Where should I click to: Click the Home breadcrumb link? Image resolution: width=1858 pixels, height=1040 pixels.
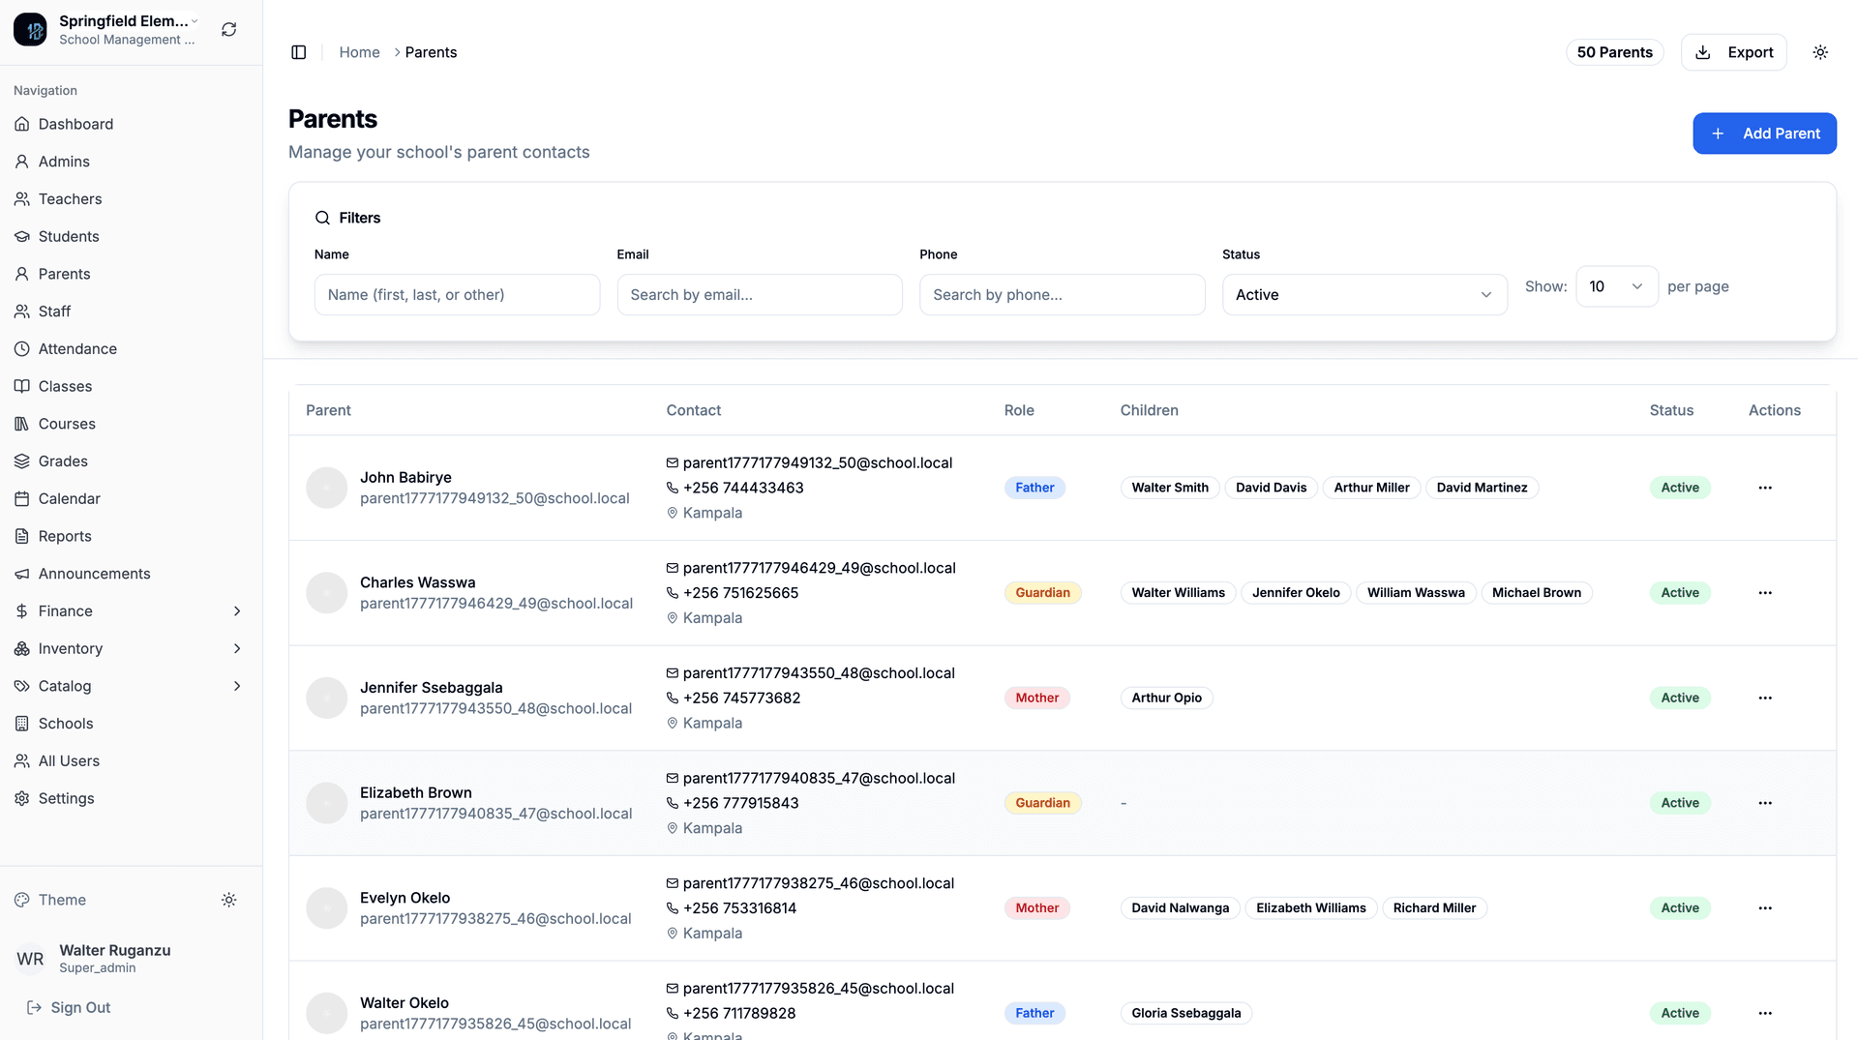[359, 52]
